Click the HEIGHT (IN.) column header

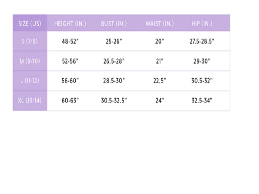pos(70,24)
